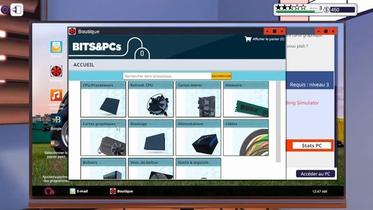Click the shopping cart icon
Image resolution: width=373 pixels, height=210 pixels.
pyautogui.click(x=248, y=39)
